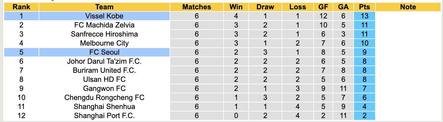
Task: Click the Vissel Kobe team name
Action: coord(104,16)
